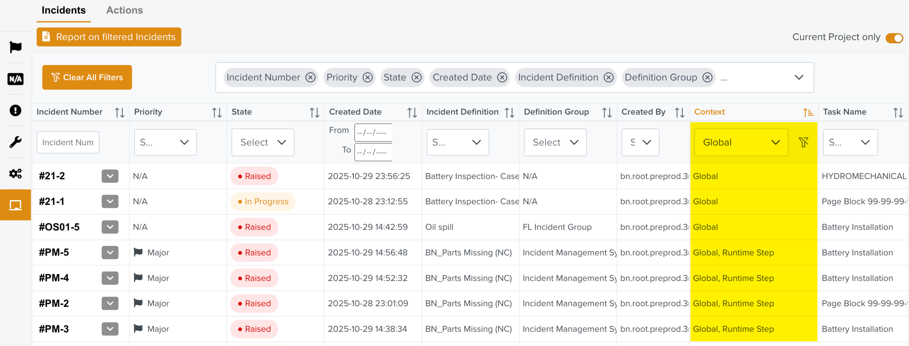Change Context column sort order
909x346 pixels.
(808, 112)
